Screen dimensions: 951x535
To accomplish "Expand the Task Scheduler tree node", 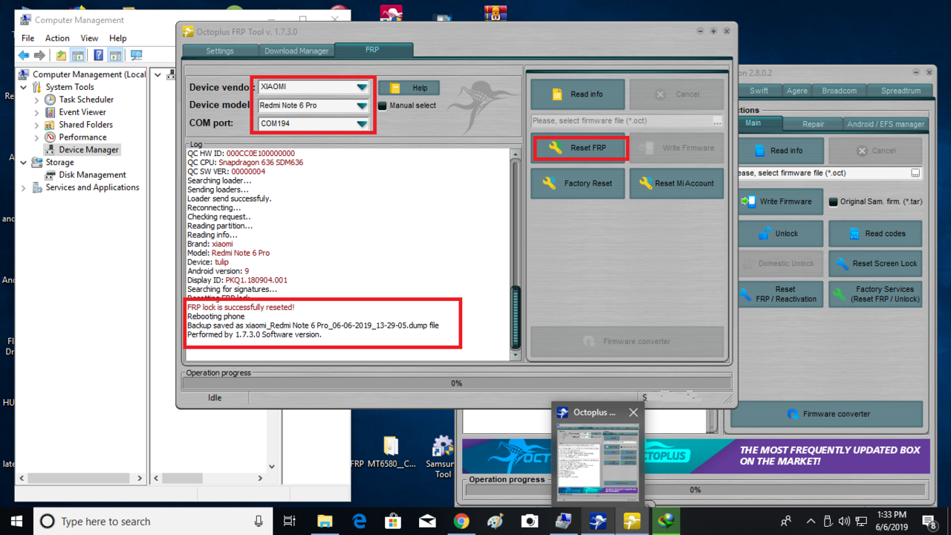I will click(x=37, y=100).
